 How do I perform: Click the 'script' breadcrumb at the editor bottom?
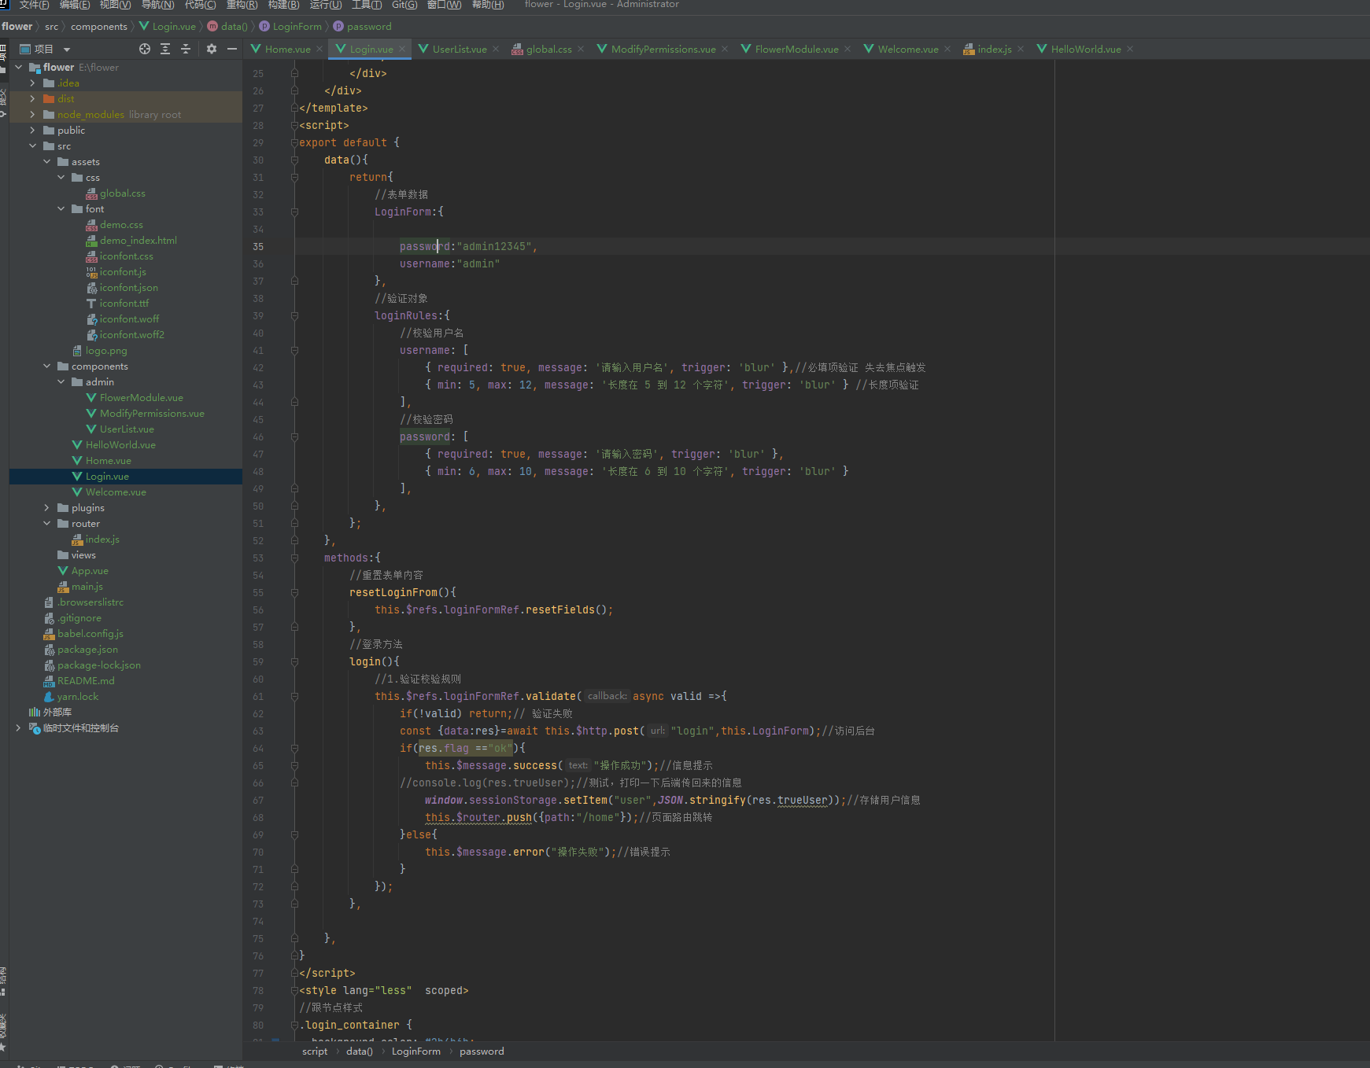point(315,1051)
